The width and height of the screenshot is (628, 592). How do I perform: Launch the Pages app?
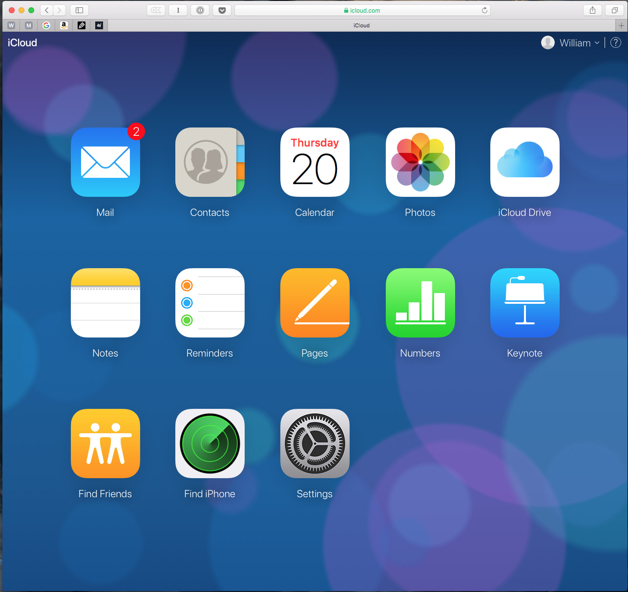click(x=315, y=303)
